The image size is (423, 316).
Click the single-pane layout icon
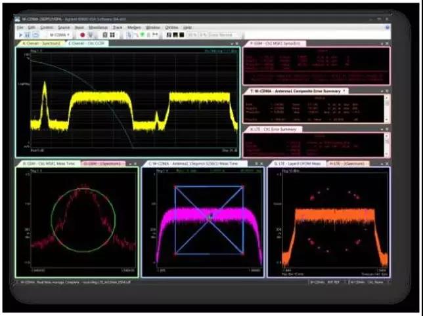tap(106, 35)
